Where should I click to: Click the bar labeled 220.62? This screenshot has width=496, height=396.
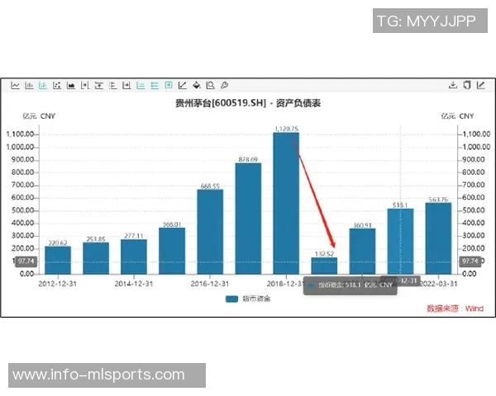click(58, 260)
